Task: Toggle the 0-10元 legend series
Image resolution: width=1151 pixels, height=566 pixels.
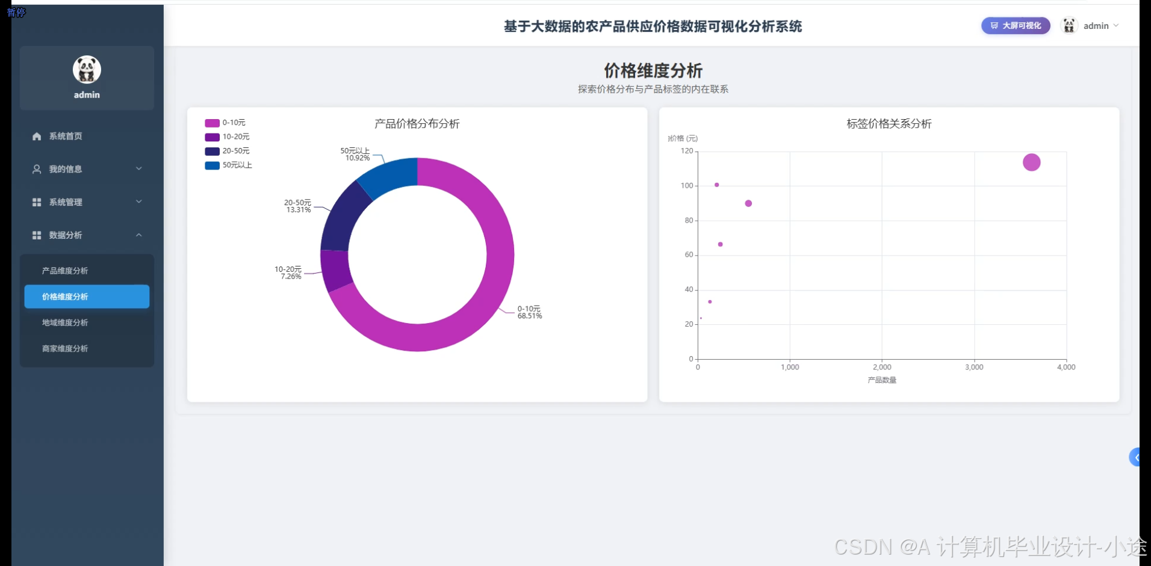Action: tap(225, 123)
